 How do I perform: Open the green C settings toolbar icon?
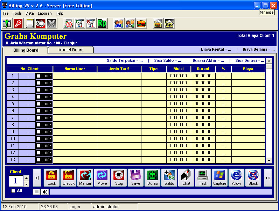79,23
